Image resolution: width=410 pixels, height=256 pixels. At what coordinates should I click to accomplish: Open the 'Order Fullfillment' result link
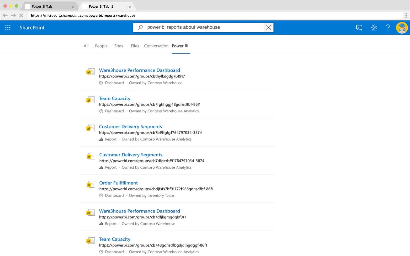pyautogui.click(x=119, y=183)
